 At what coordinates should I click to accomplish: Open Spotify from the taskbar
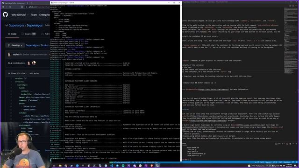123,166
